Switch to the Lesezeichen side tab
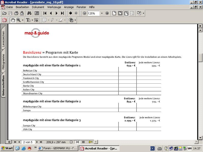Image resolution: width=203 pixels, height=152 pixels. pyautogui.click(x=3, y=39)
